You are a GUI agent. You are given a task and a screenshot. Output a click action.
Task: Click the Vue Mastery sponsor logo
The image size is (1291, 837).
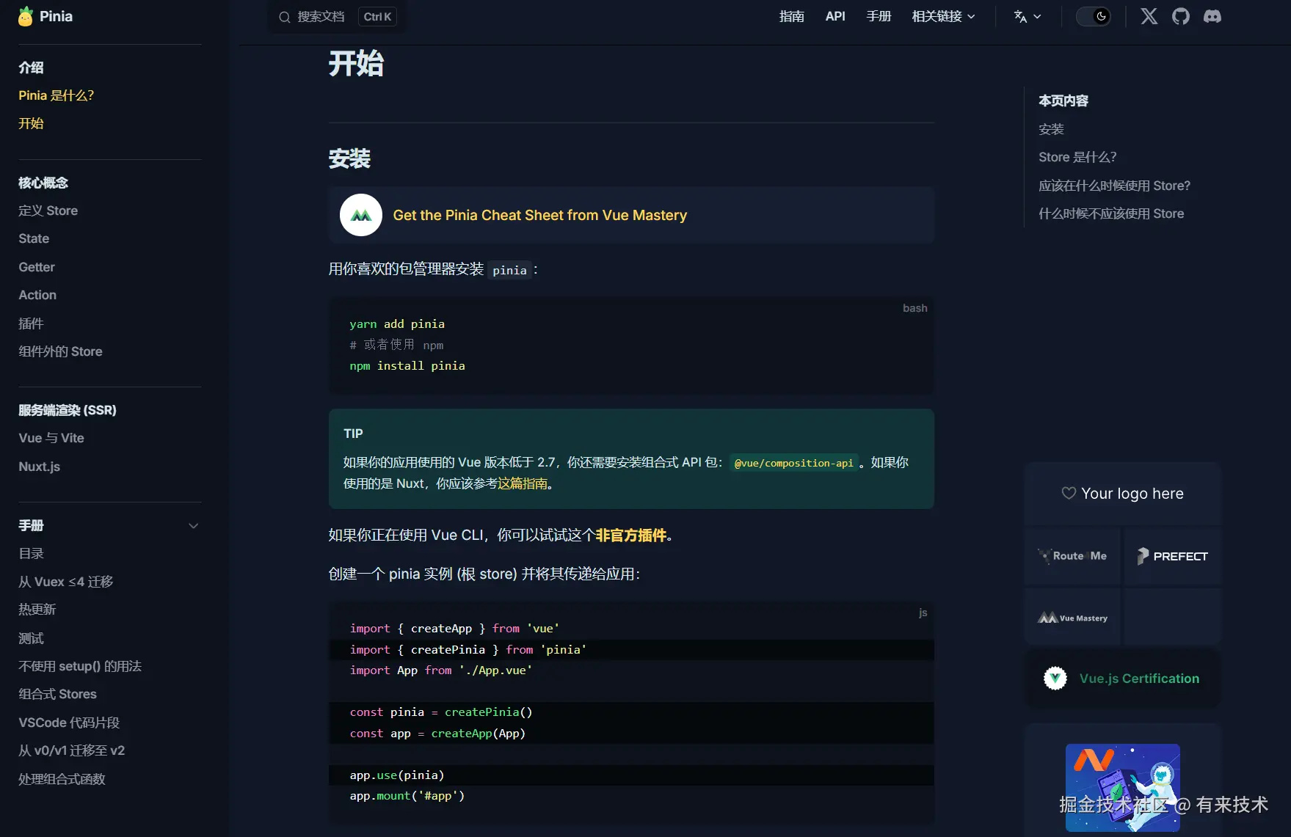pos(1072,618)
